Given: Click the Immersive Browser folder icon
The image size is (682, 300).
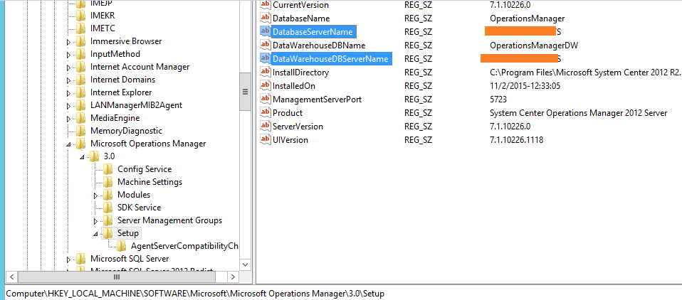Looking at the screenshot, I should tap(81, 42).
